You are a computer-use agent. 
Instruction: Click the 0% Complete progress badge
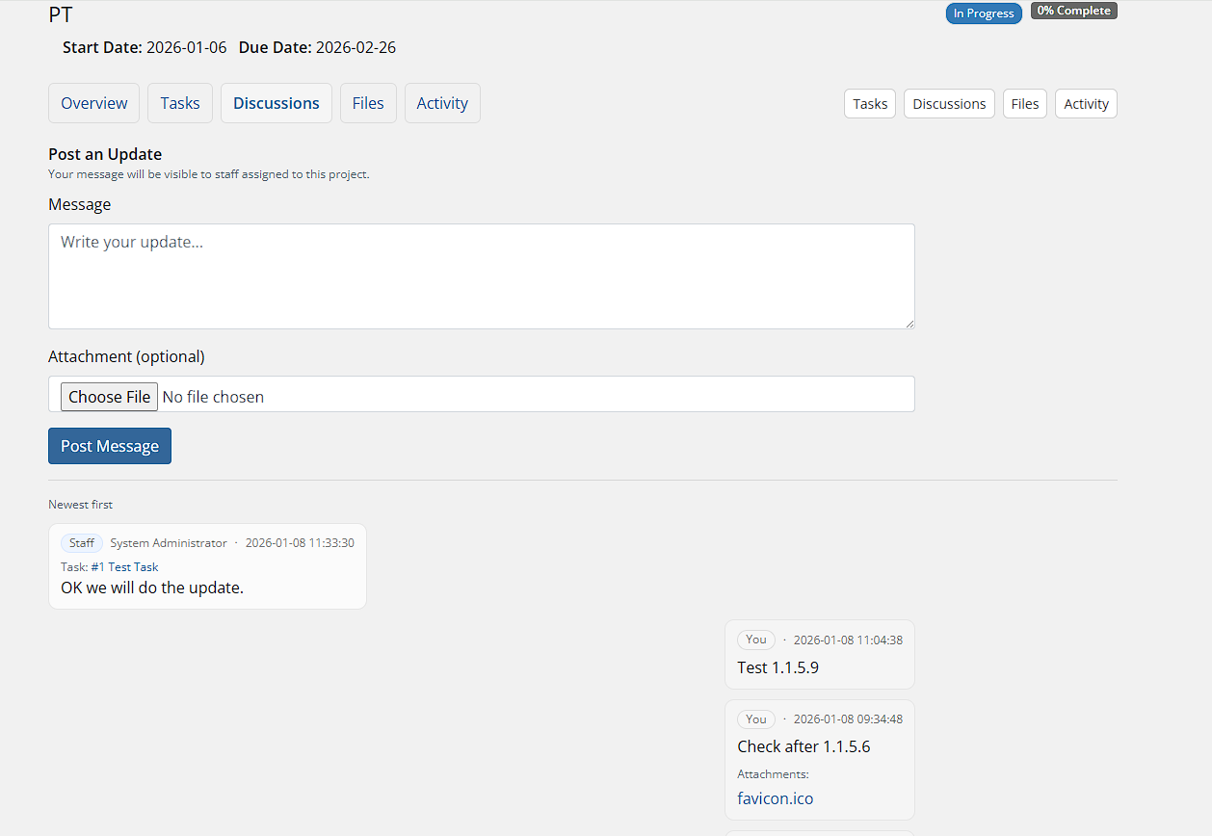[1073, 12]
